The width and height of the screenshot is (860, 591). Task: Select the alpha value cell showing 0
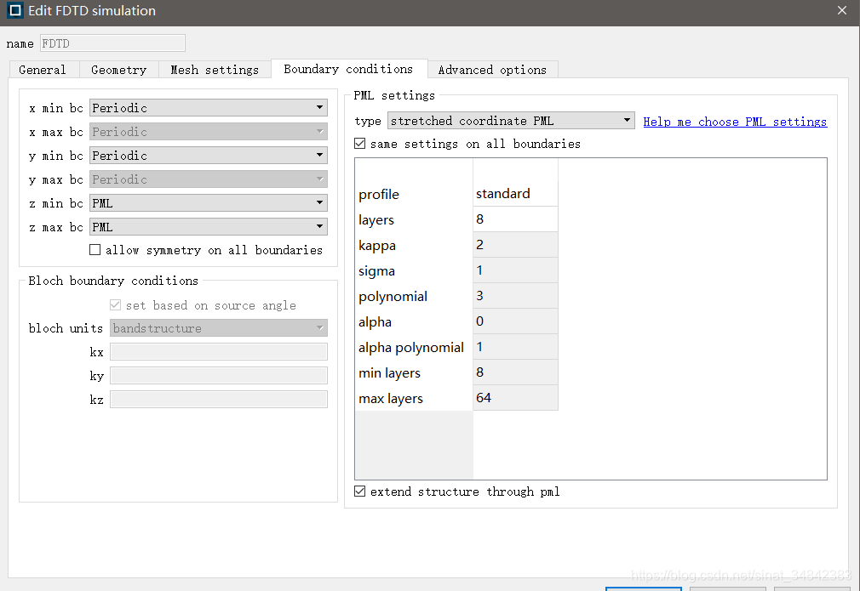tap(515, 321)
